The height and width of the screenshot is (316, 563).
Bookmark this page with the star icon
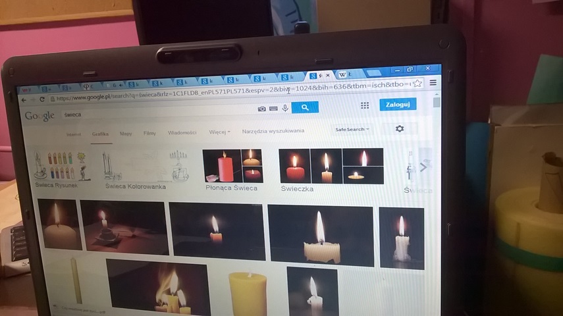click(417, 84)
